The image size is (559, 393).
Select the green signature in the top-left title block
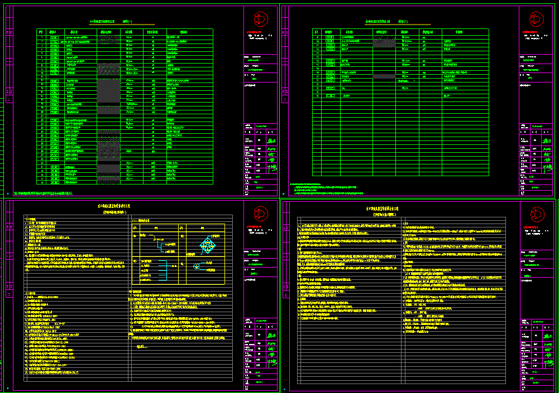pos(271,140)
